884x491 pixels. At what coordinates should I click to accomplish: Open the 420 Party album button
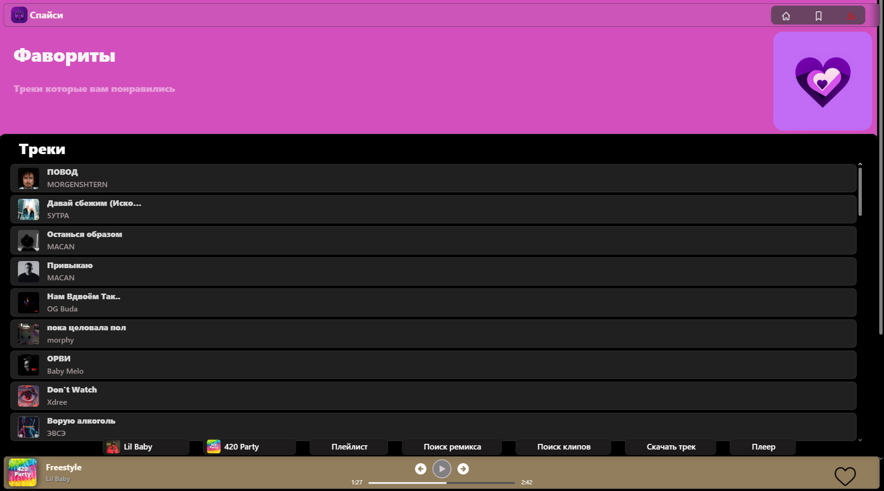click(249, 447)
